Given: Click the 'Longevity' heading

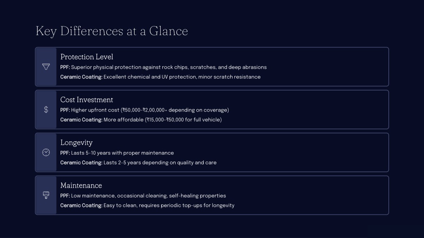Looking at the screenshot, I should tap(76, 143).
